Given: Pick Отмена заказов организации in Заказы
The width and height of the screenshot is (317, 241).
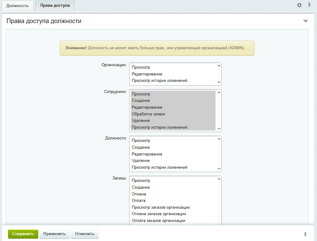Looking at the screenshot, I should (x=173, y=214).
